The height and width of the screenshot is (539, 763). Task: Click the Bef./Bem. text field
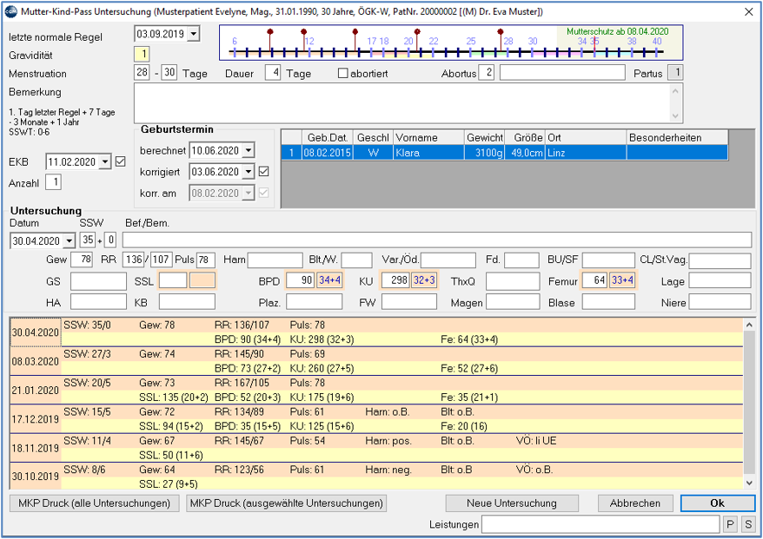click(437, 240)
